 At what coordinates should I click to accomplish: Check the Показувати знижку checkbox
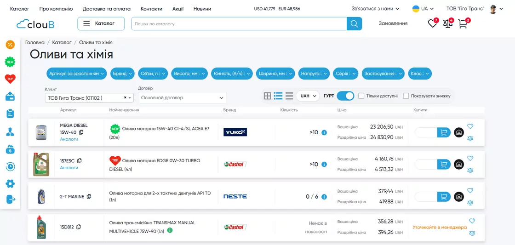(x=406, y=96)
